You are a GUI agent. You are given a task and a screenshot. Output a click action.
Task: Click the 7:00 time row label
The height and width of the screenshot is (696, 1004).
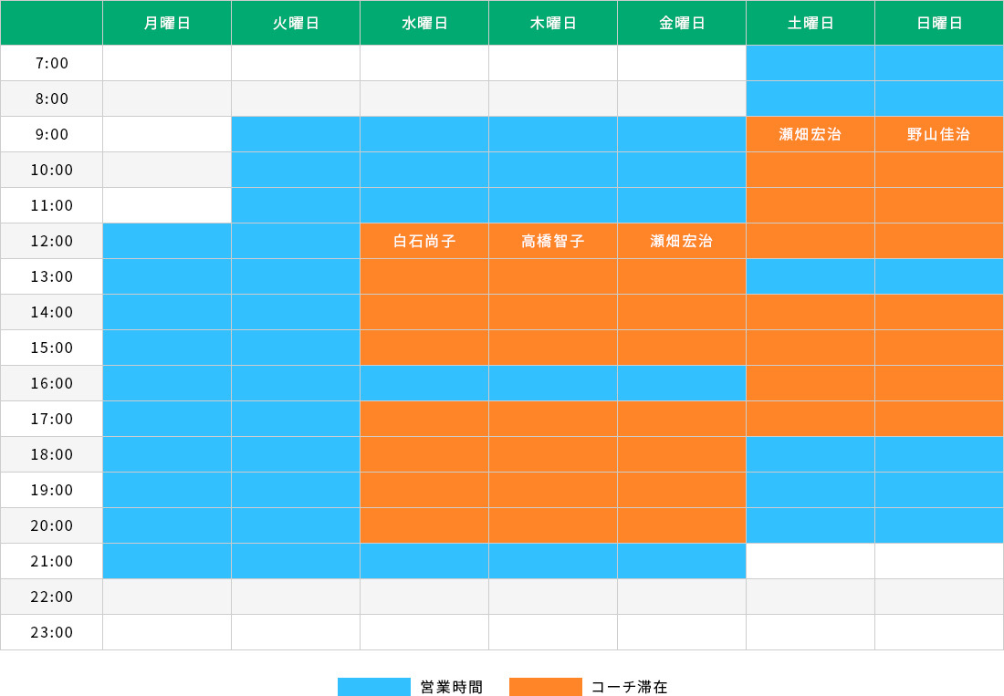(x=52, y=64)
